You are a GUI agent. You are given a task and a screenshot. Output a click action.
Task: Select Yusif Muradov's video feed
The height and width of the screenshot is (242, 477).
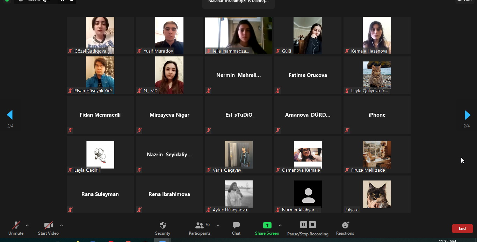(169, 35)
